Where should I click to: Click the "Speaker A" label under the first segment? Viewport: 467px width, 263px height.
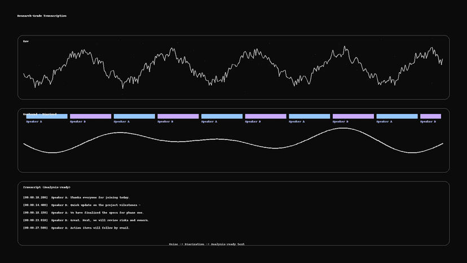pyautogui.click(x=34, y=121)
